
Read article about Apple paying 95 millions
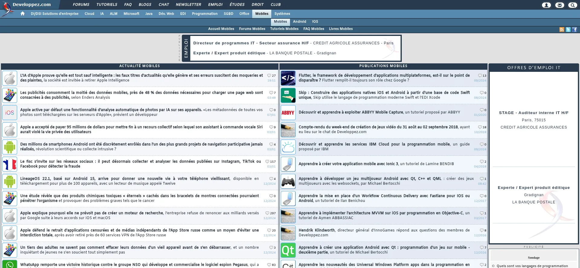141,129
